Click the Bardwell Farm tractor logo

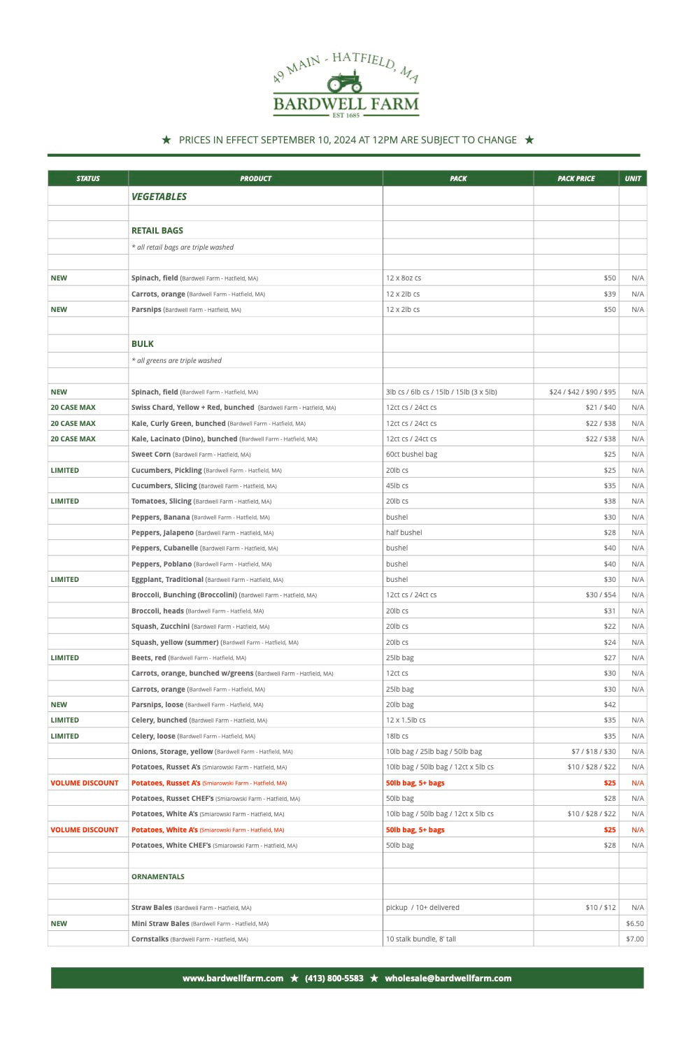(x=346, y=85)
